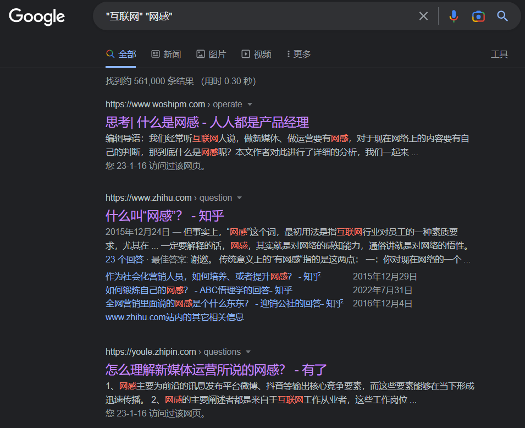Click the snippet starting 编辑导语：我们经常听
The height and width of the screenshot is (428, 525).
point(288,145)
